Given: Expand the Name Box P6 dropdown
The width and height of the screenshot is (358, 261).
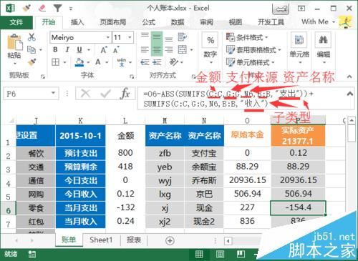Looking at the screenshot, I should (53, 93).
